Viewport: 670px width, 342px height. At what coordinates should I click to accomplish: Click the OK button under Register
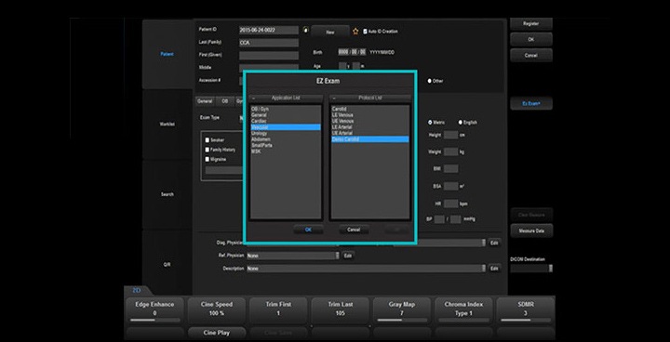(x=531, y=39)
